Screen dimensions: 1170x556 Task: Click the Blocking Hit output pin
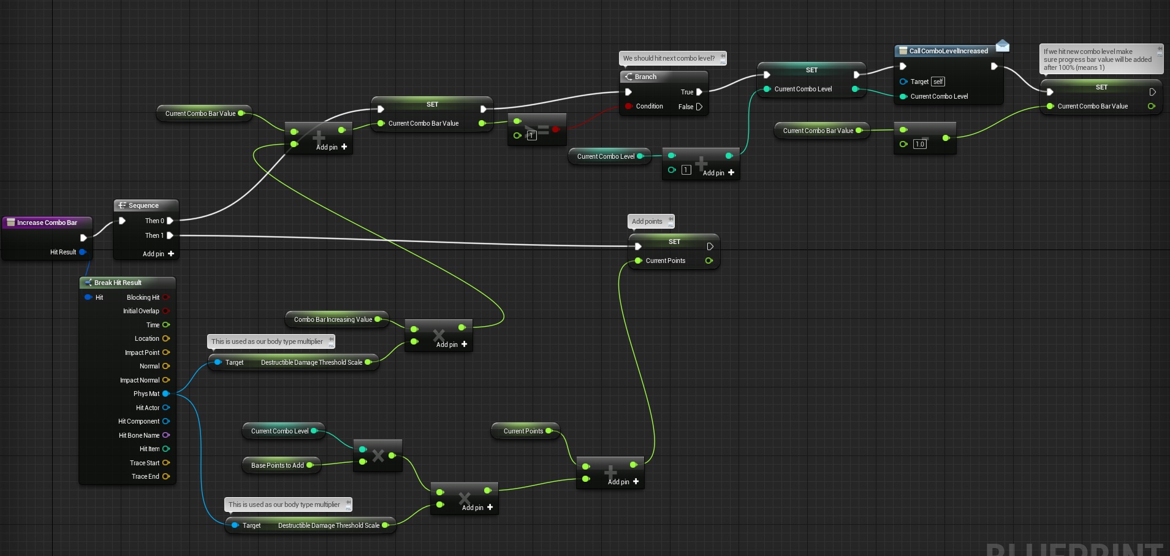(166, 297)
